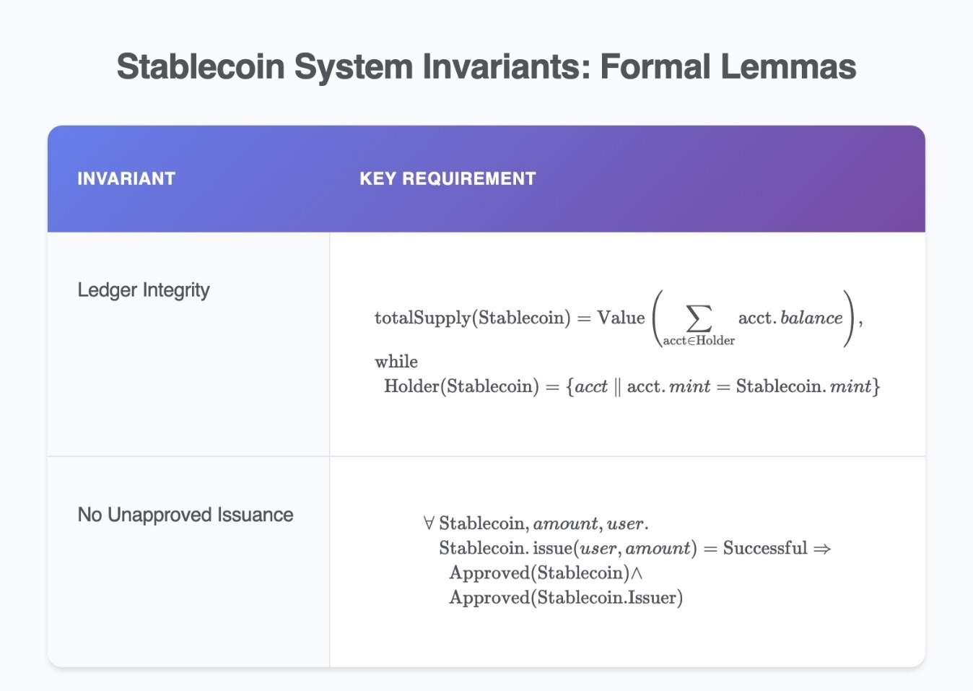Click the universal quantifier ∀ symbol
This screenshot has width=973, height=691.
[429, 523]
